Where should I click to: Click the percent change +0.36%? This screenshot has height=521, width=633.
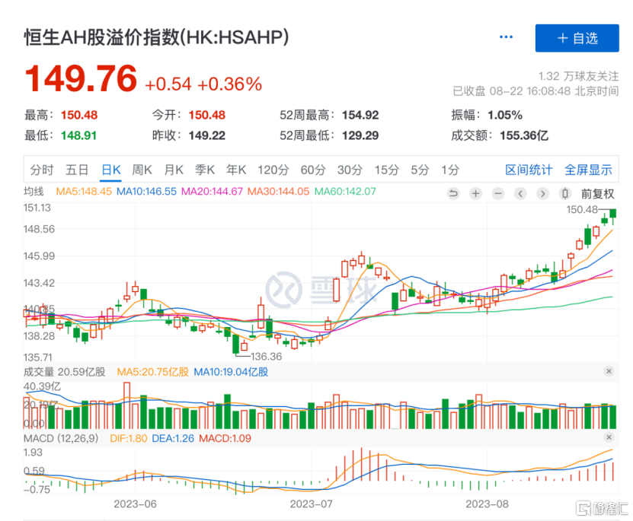point(230,84)
